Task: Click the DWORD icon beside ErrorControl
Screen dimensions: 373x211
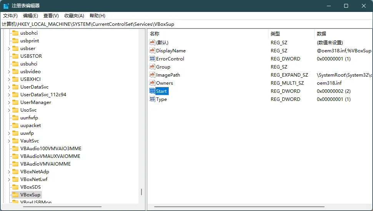Action: click(x=152, y=59)
